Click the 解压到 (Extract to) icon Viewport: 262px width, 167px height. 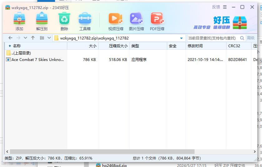[42, 19]
